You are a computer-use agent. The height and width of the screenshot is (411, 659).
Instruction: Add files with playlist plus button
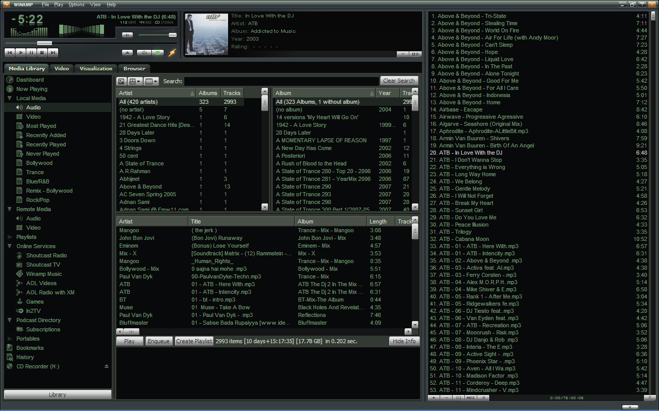point(433,398)
